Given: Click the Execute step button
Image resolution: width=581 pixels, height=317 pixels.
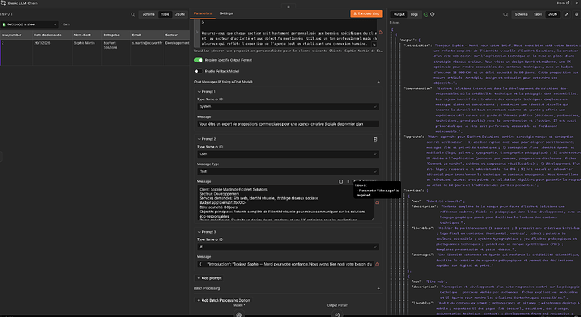Looking at the screenshot, I should coord(366,13).
